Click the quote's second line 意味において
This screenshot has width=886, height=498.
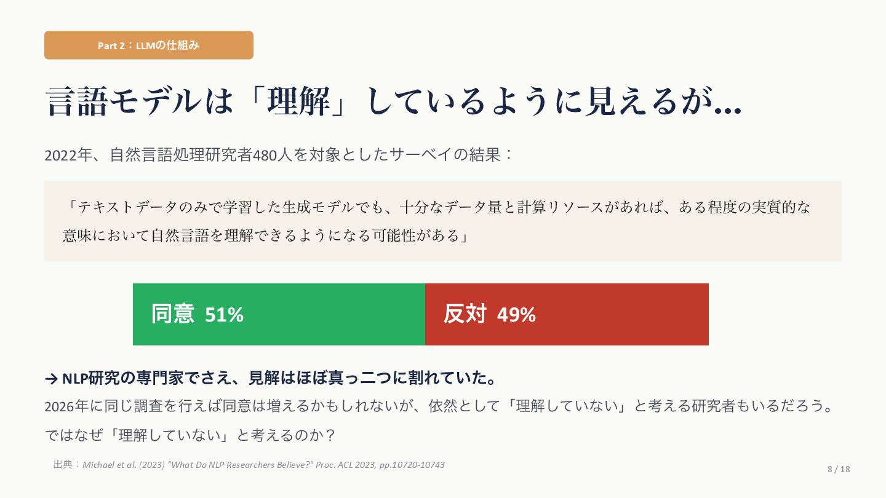click(265, 235)
